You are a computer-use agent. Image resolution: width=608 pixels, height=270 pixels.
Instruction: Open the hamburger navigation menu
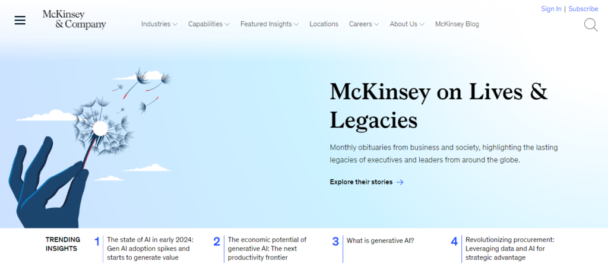click(20, 20)
